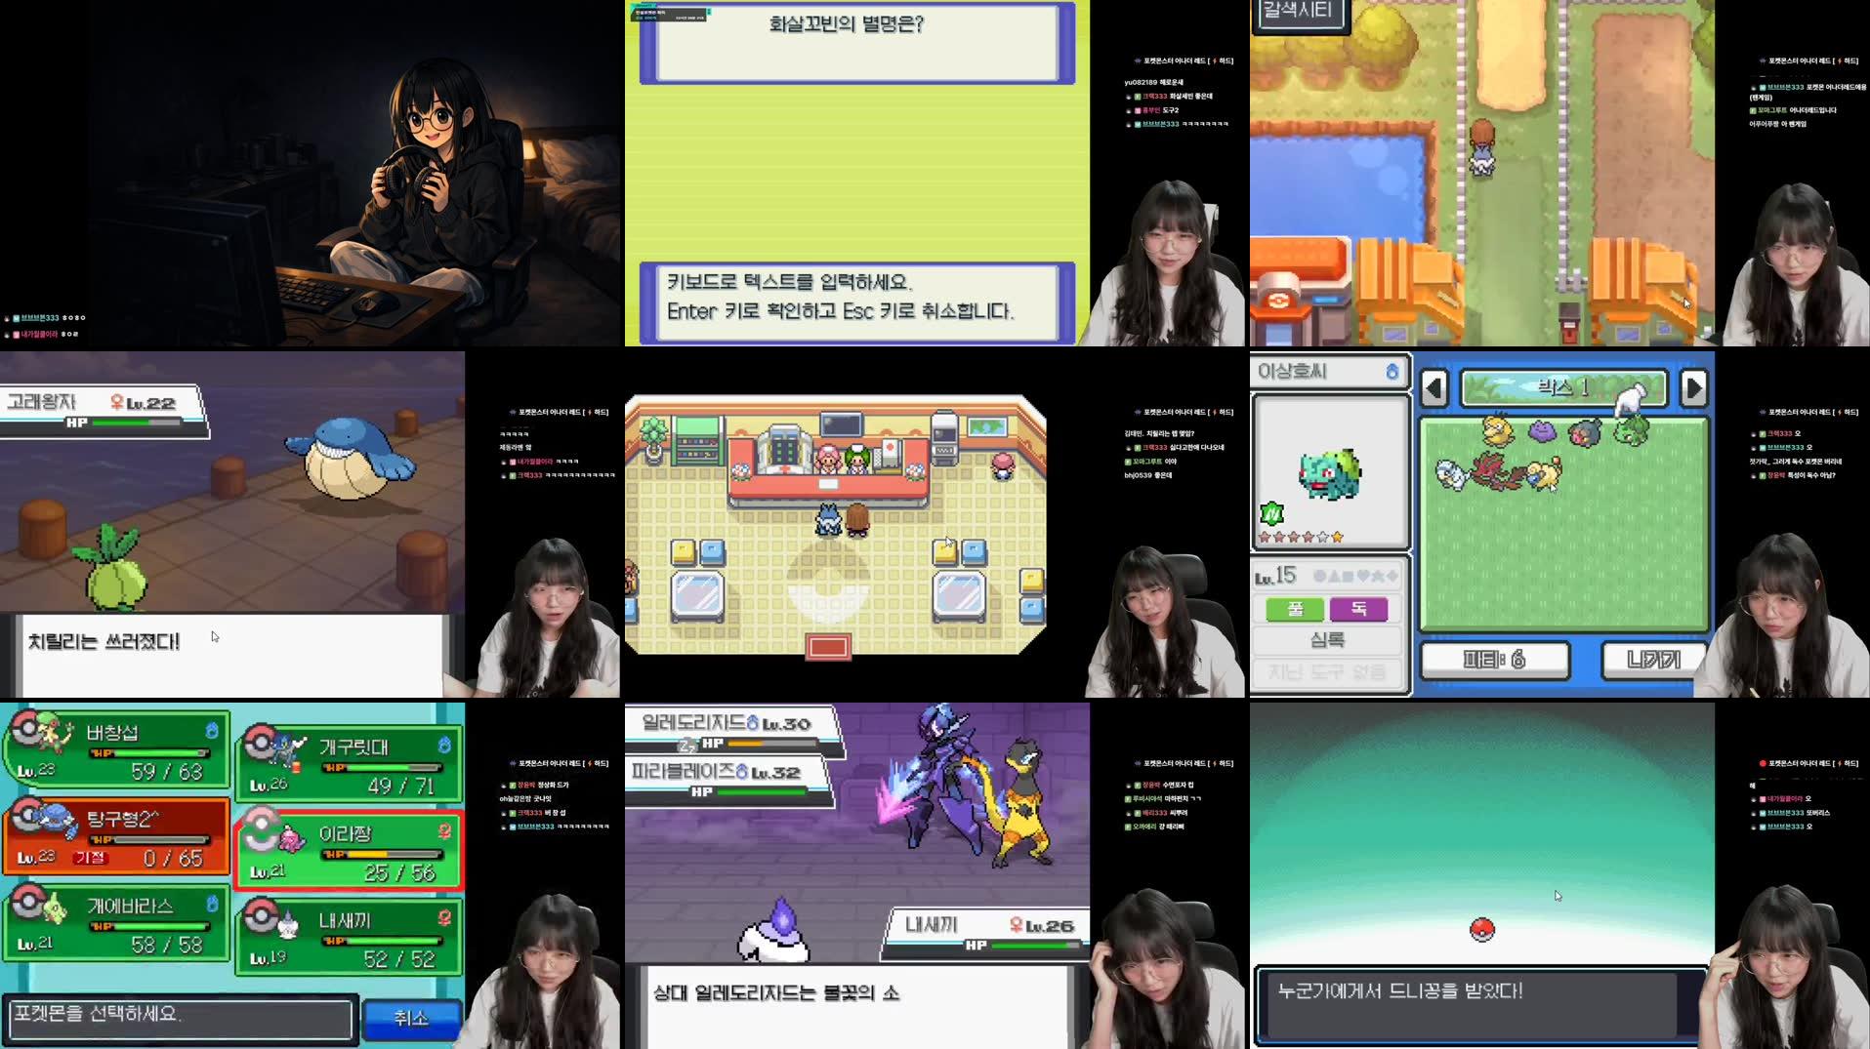The image size is (1870, 1049).
Task: Click the Poké Ball sprite above the 드니꽁 message
Action: 1483,932
